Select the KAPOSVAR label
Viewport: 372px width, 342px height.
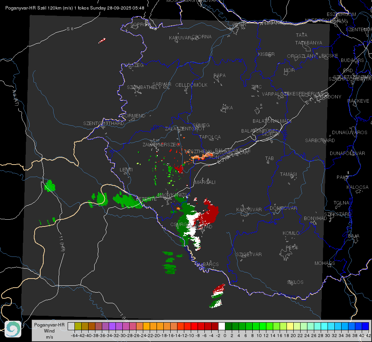[249, 209]
